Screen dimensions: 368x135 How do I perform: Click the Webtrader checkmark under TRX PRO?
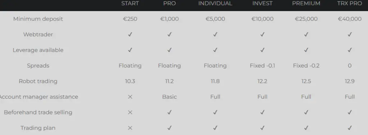(350, 34)
